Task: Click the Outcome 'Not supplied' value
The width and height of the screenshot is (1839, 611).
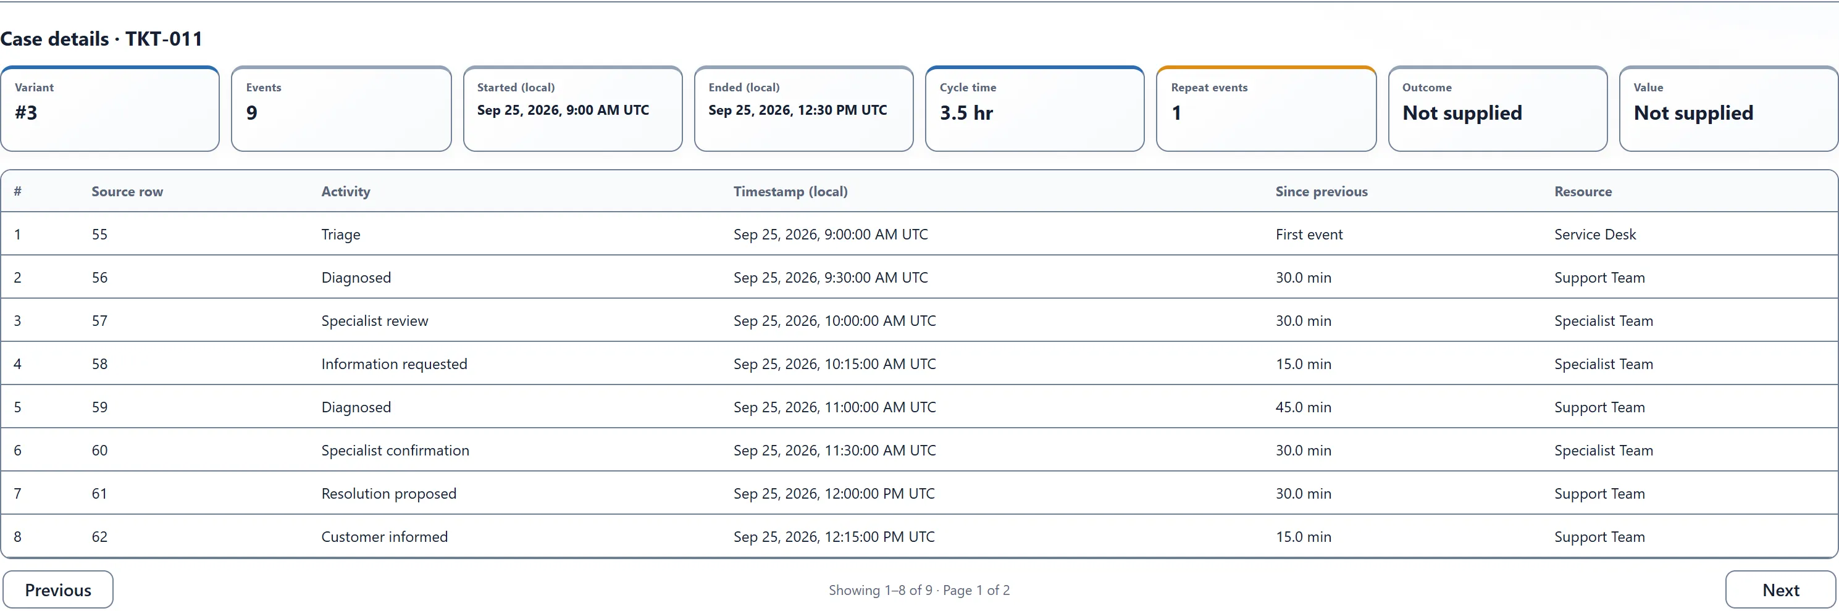Action: coord(1462,113)
